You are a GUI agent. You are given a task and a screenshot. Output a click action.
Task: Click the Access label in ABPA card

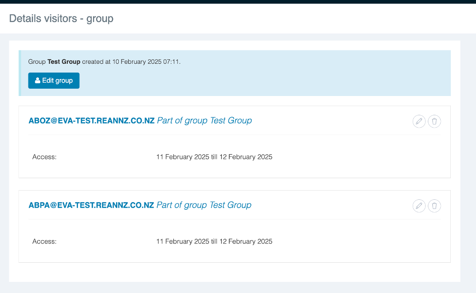[x=44, y=242]
